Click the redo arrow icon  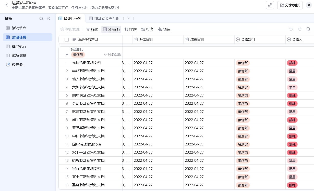click(x=300, y=29)
